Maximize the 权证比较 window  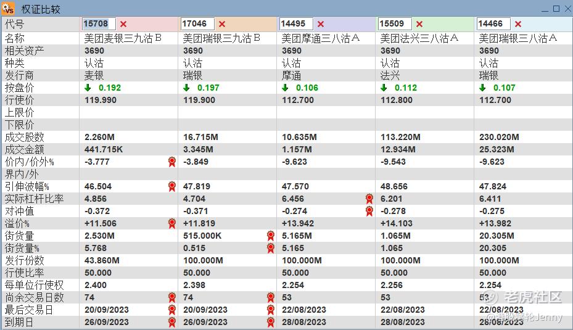[556, 9]
